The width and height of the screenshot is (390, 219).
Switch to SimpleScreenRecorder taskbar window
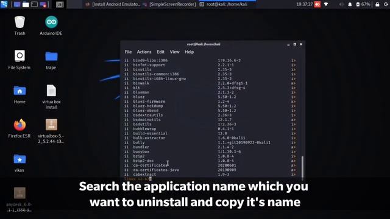tap(169, 4)
